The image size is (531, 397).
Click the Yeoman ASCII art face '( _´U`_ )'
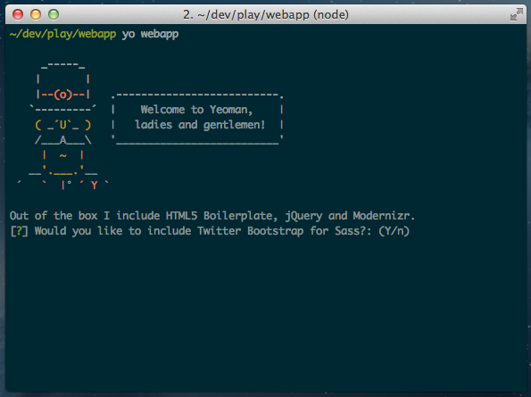63,125
